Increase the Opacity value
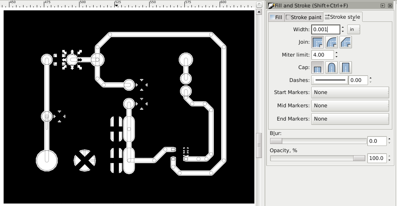397x206 pixels. coord(390,156)
